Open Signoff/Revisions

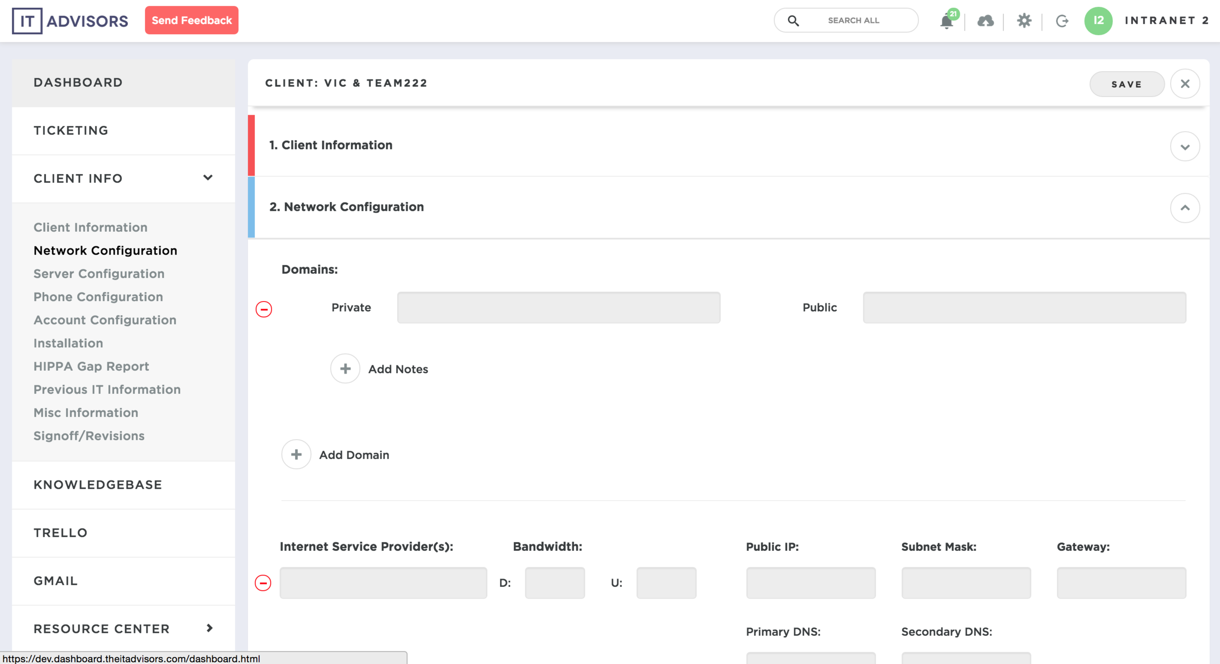point(89,436)
